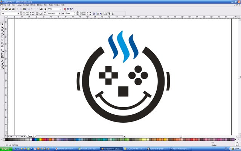Switch to Adobe Photoshop taskbar button

tap(180, 149)
